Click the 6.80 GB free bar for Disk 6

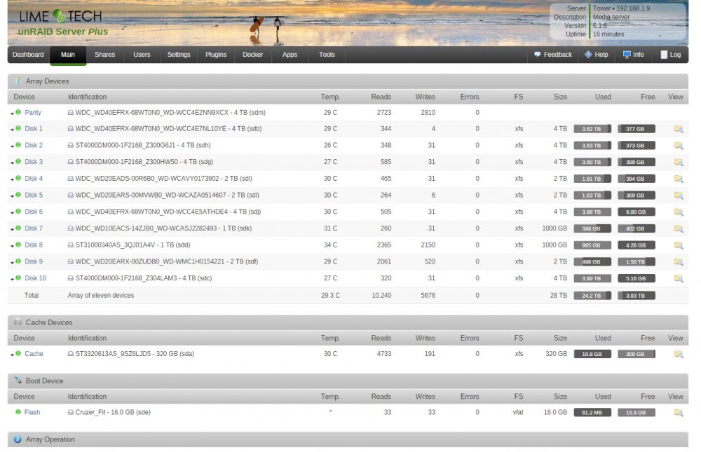[637, 212]
